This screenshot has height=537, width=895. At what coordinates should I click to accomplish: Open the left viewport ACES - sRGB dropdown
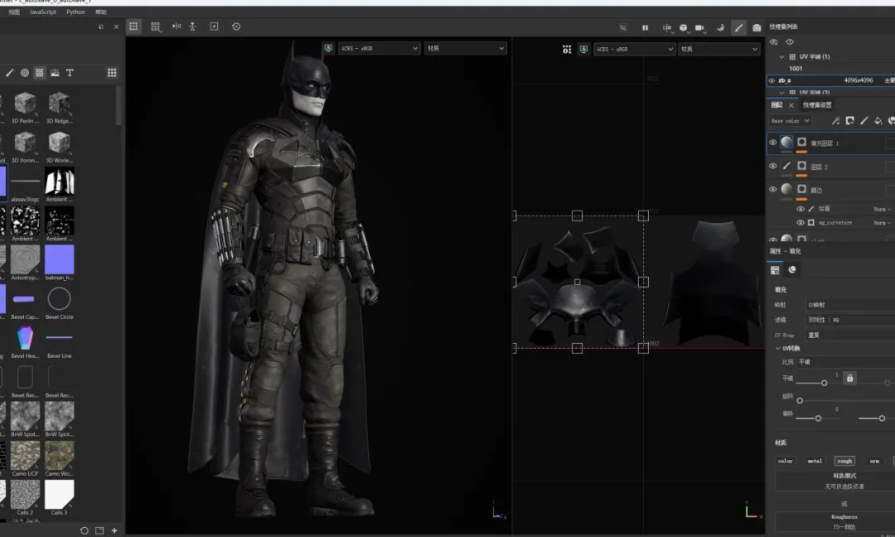tap(380, 49)
